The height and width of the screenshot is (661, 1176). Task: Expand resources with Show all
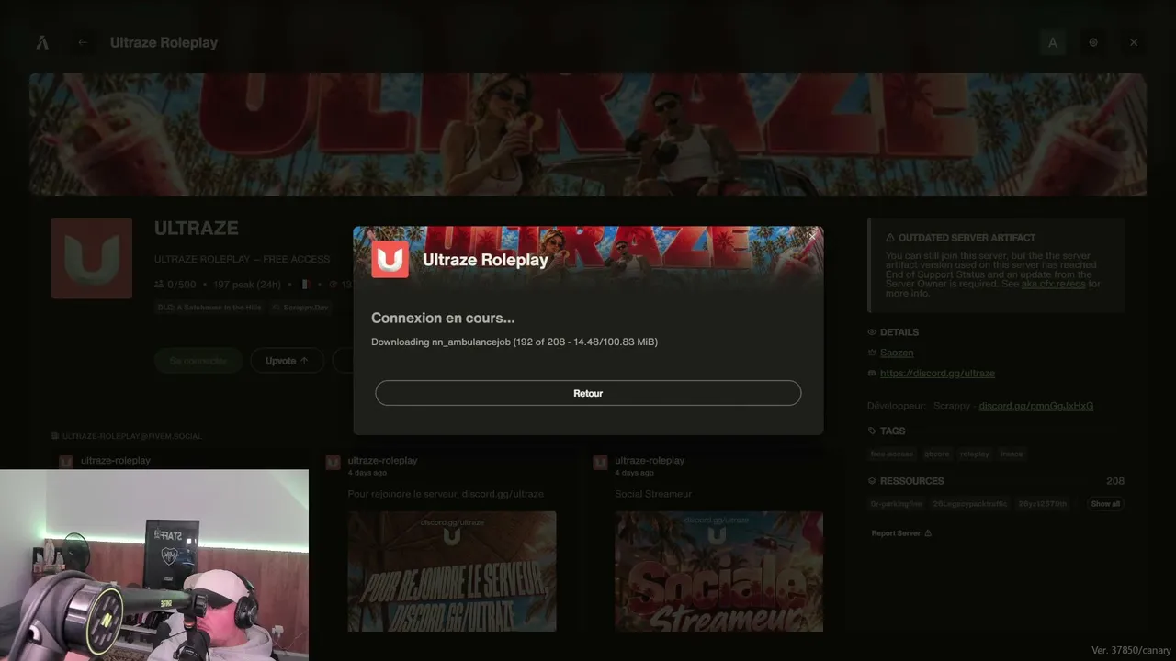[x=1105, y=504]
